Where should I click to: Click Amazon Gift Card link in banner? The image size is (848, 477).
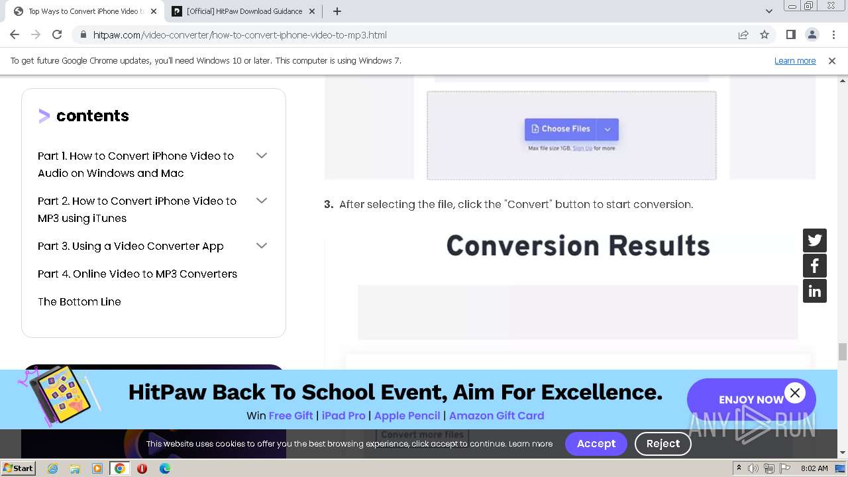point(496,415)
